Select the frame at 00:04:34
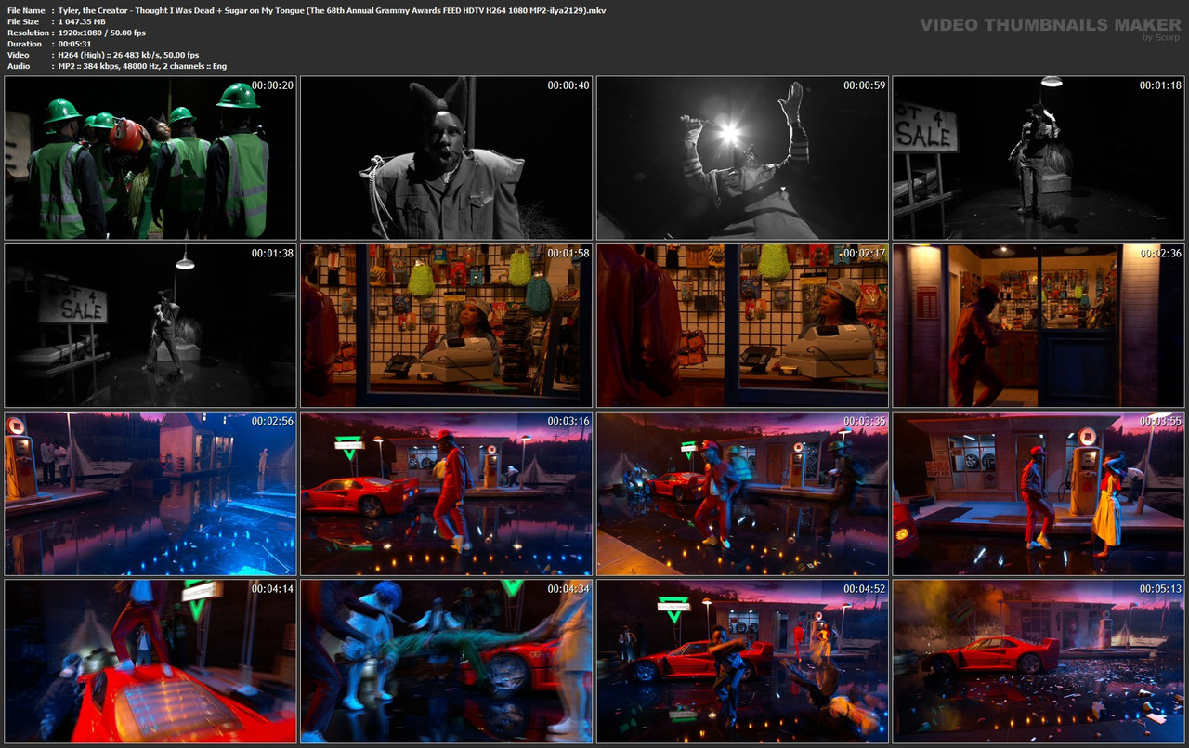The image size is (1189, 748). 447,662
